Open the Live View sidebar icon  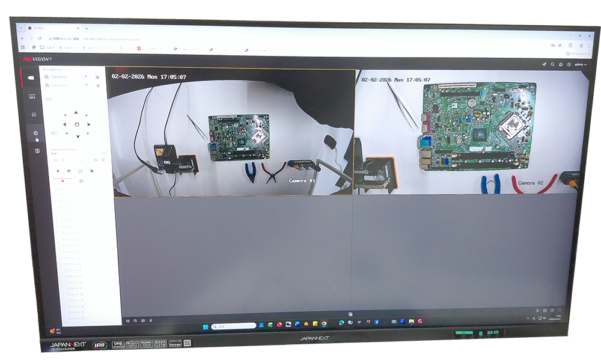pyautogui.click(x=31, y=78)
